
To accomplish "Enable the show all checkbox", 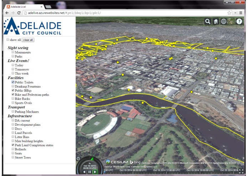I will (x=8, y=40).
